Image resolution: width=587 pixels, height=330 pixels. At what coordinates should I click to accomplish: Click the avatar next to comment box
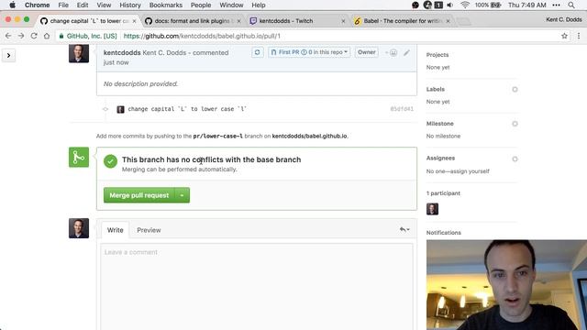coord(79,228)
